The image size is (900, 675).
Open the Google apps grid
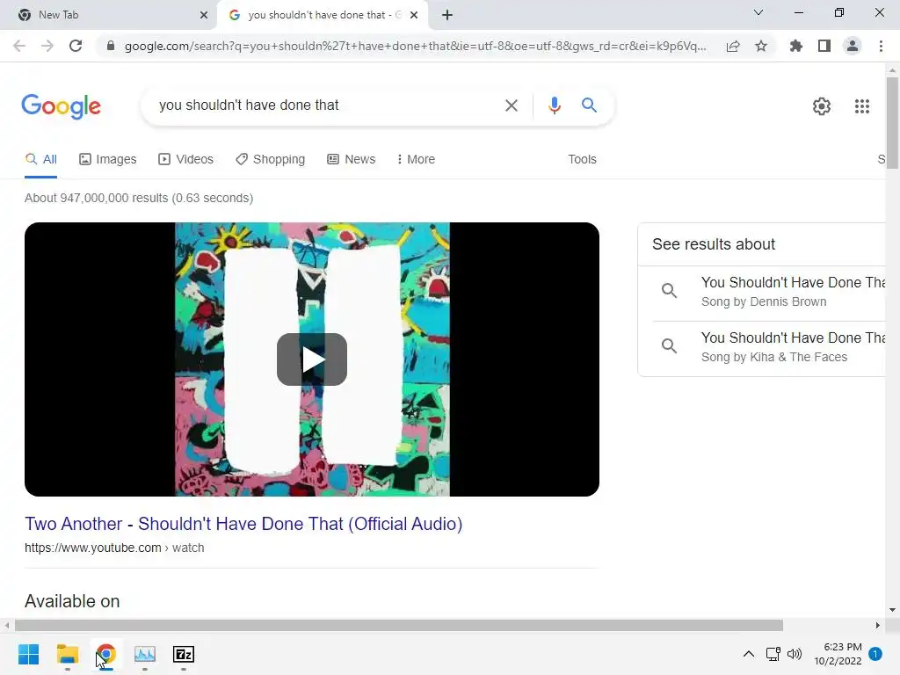pos(862,106)
